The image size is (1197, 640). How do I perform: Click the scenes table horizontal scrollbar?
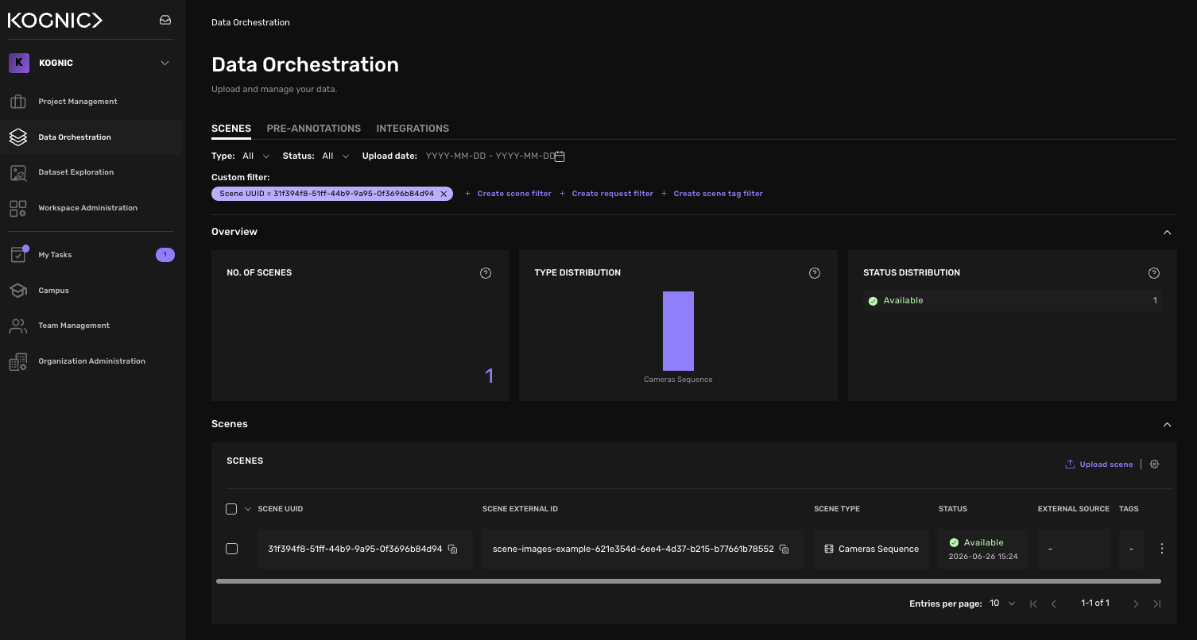tap(688, 581)
